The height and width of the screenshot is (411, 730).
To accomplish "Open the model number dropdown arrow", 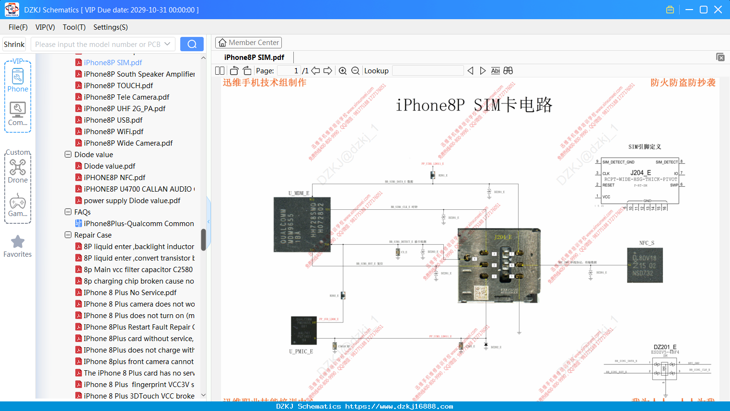I will pyautogui.click(x=167, y=44).
